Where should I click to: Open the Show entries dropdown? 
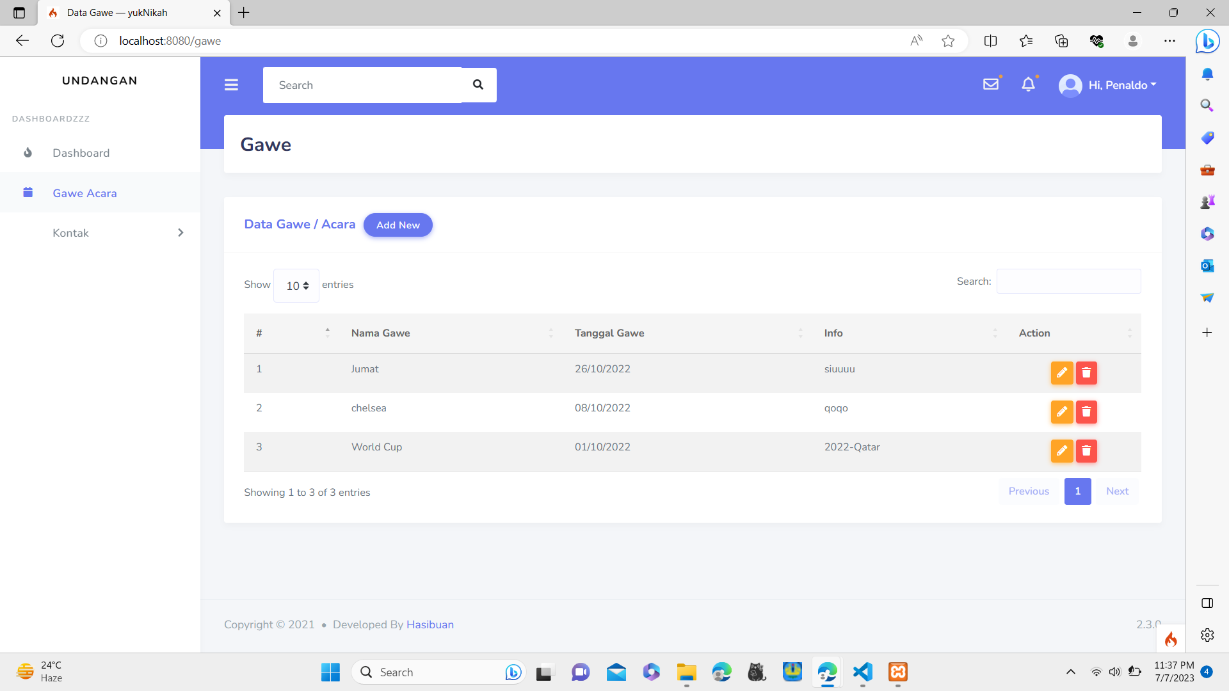point(296,285)
